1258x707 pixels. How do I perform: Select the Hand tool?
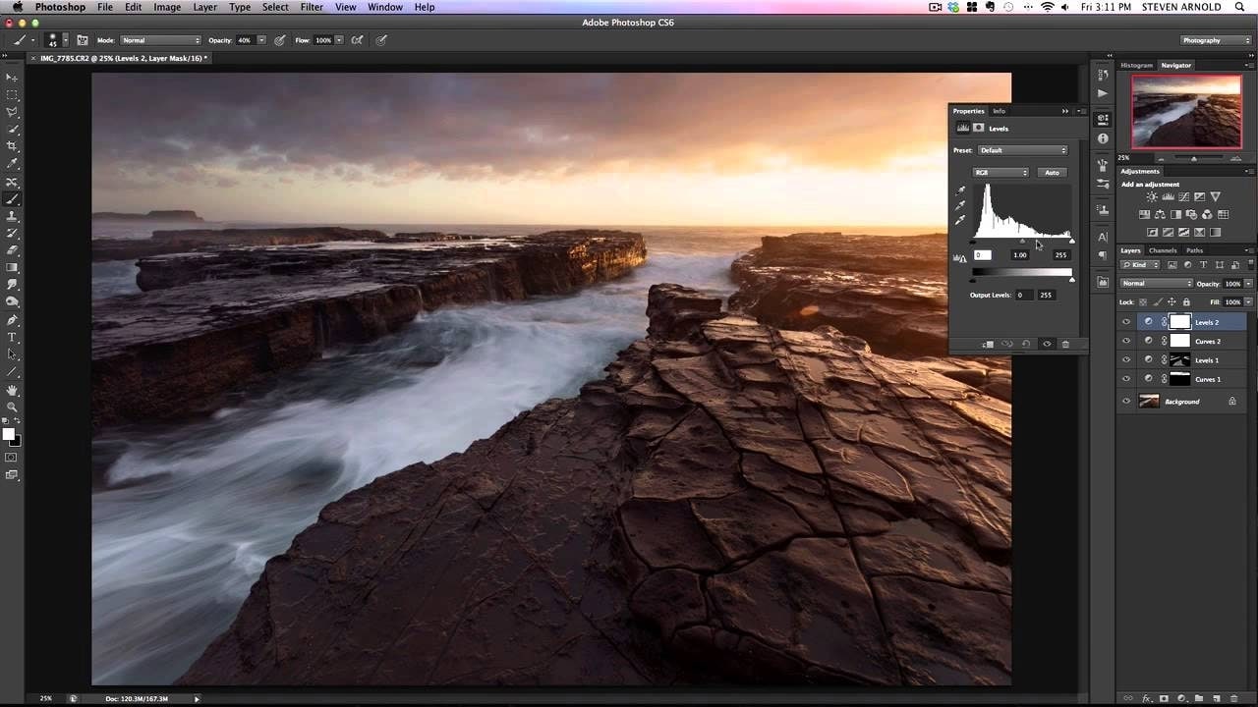12,390
